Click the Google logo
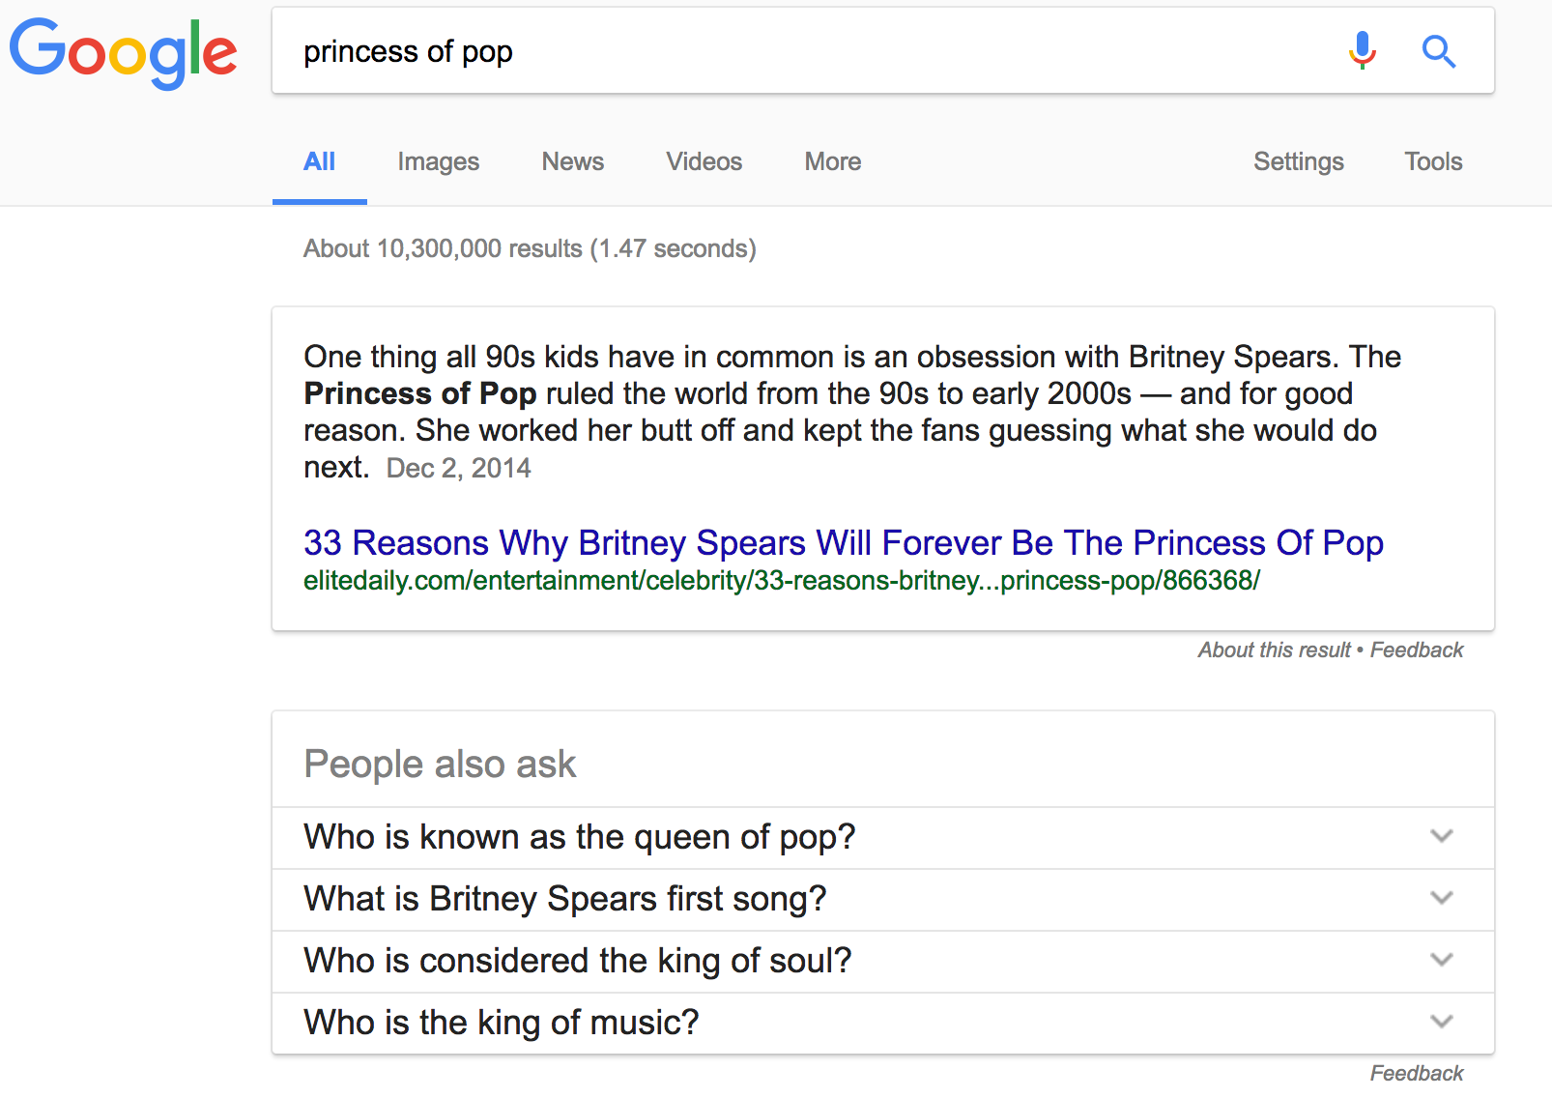The image size is (1552, 1098). click(123, 52)
